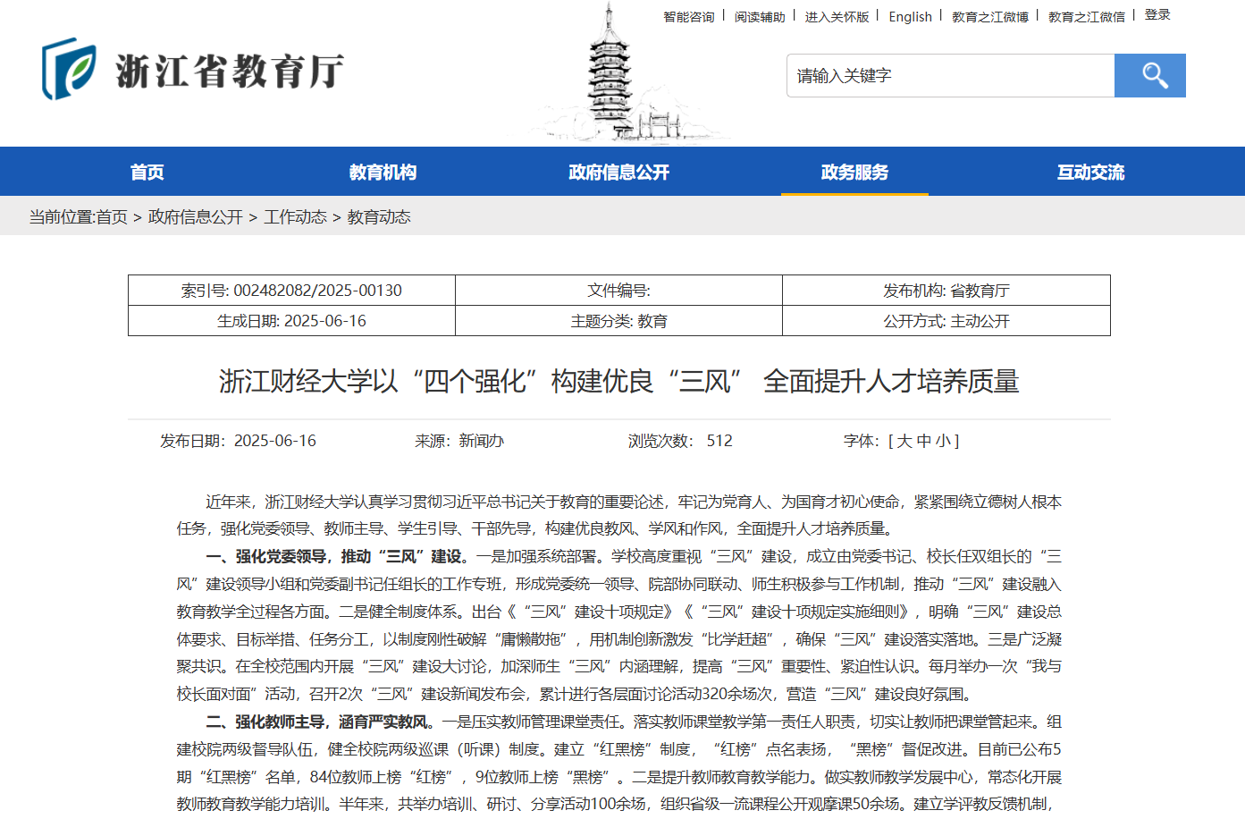The image size is (1245, 819).
Task: Click the magnifier search button
Action: (x=1149, y=76)
